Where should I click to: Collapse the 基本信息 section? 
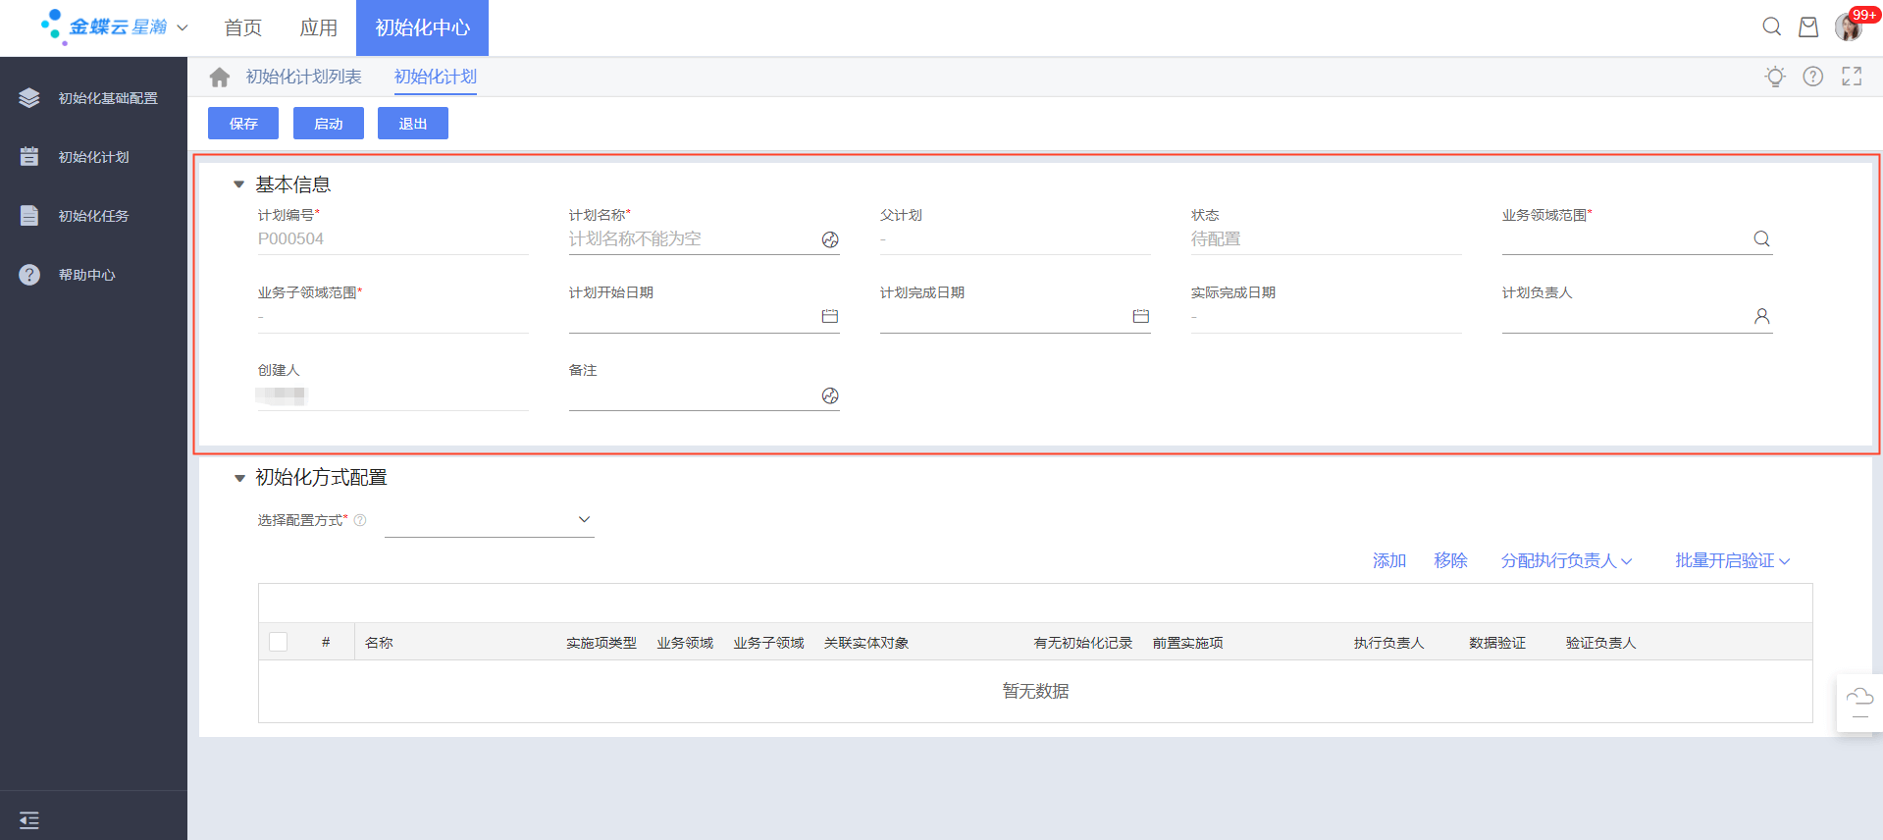238,184
